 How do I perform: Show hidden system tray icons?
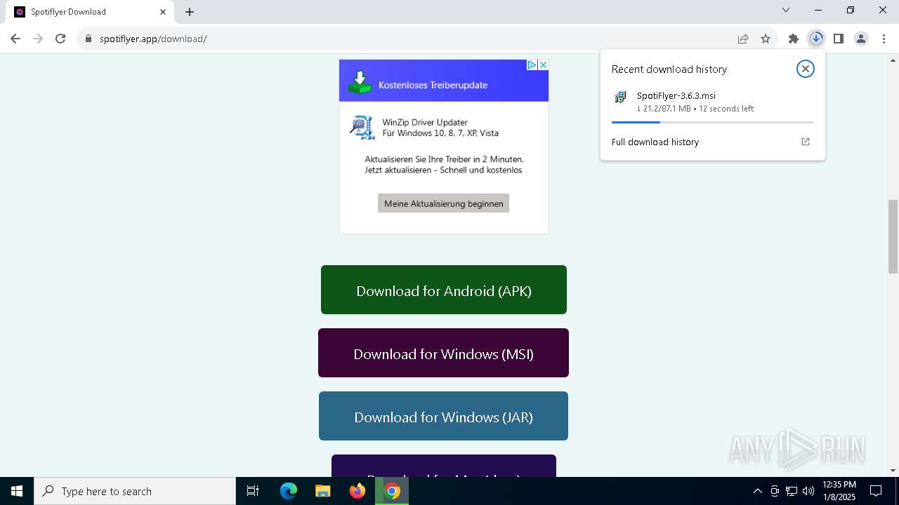pyautogui.click(x=757, y=491)
